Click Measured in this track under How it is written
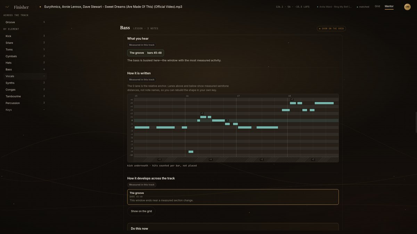 click(142, 79)
